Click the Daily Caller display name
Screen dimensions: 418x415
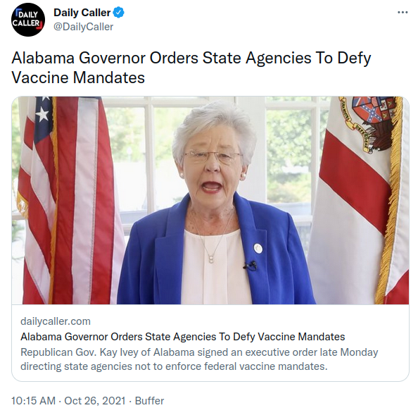82,13
